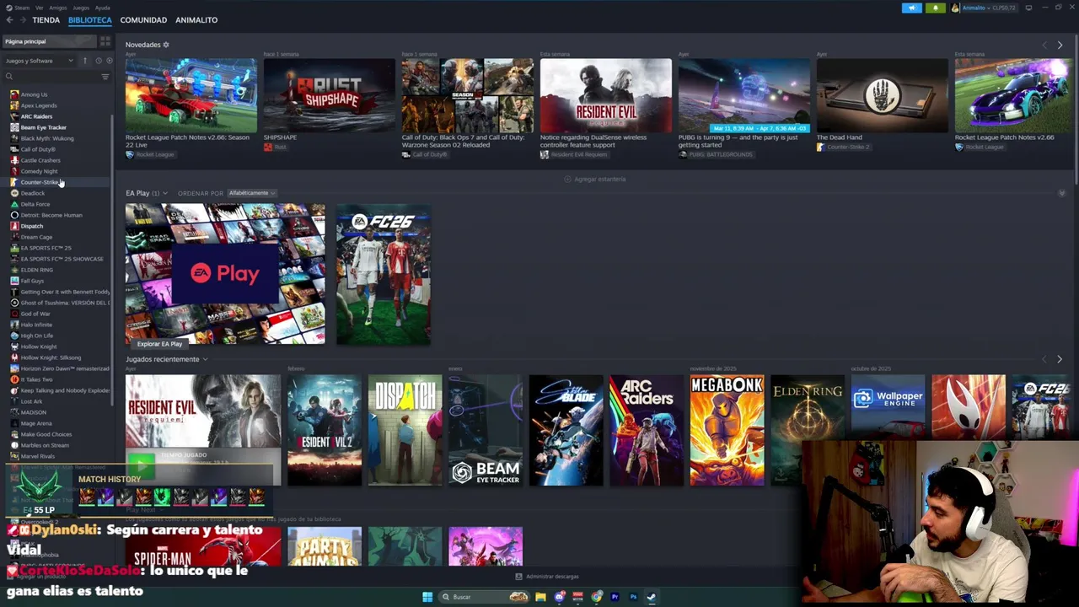Open Wallpaper Engine recent tile

tap(888, 408)
